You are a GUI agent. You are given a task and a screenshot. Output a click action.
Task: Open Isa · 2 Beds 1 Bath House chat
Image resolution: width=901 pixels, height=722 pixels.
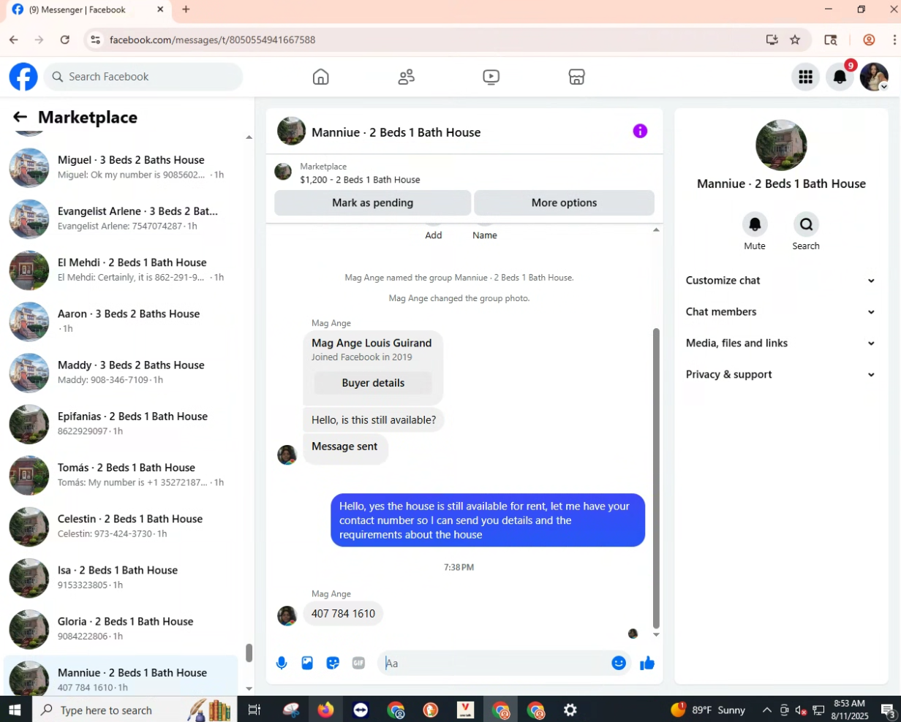(121, 577)
